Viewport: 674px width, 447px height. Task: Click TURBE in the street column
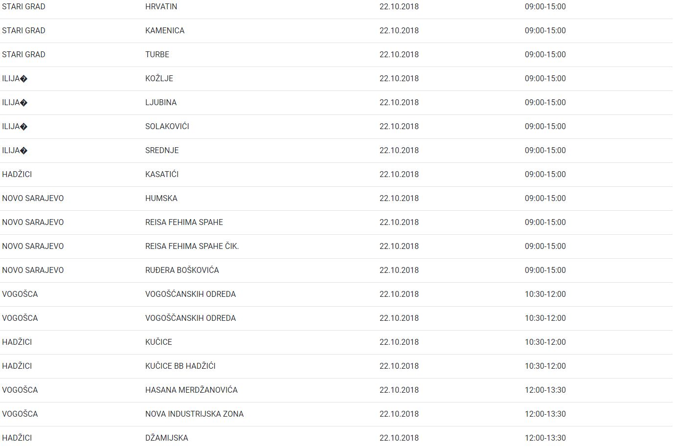pos(157,55)
